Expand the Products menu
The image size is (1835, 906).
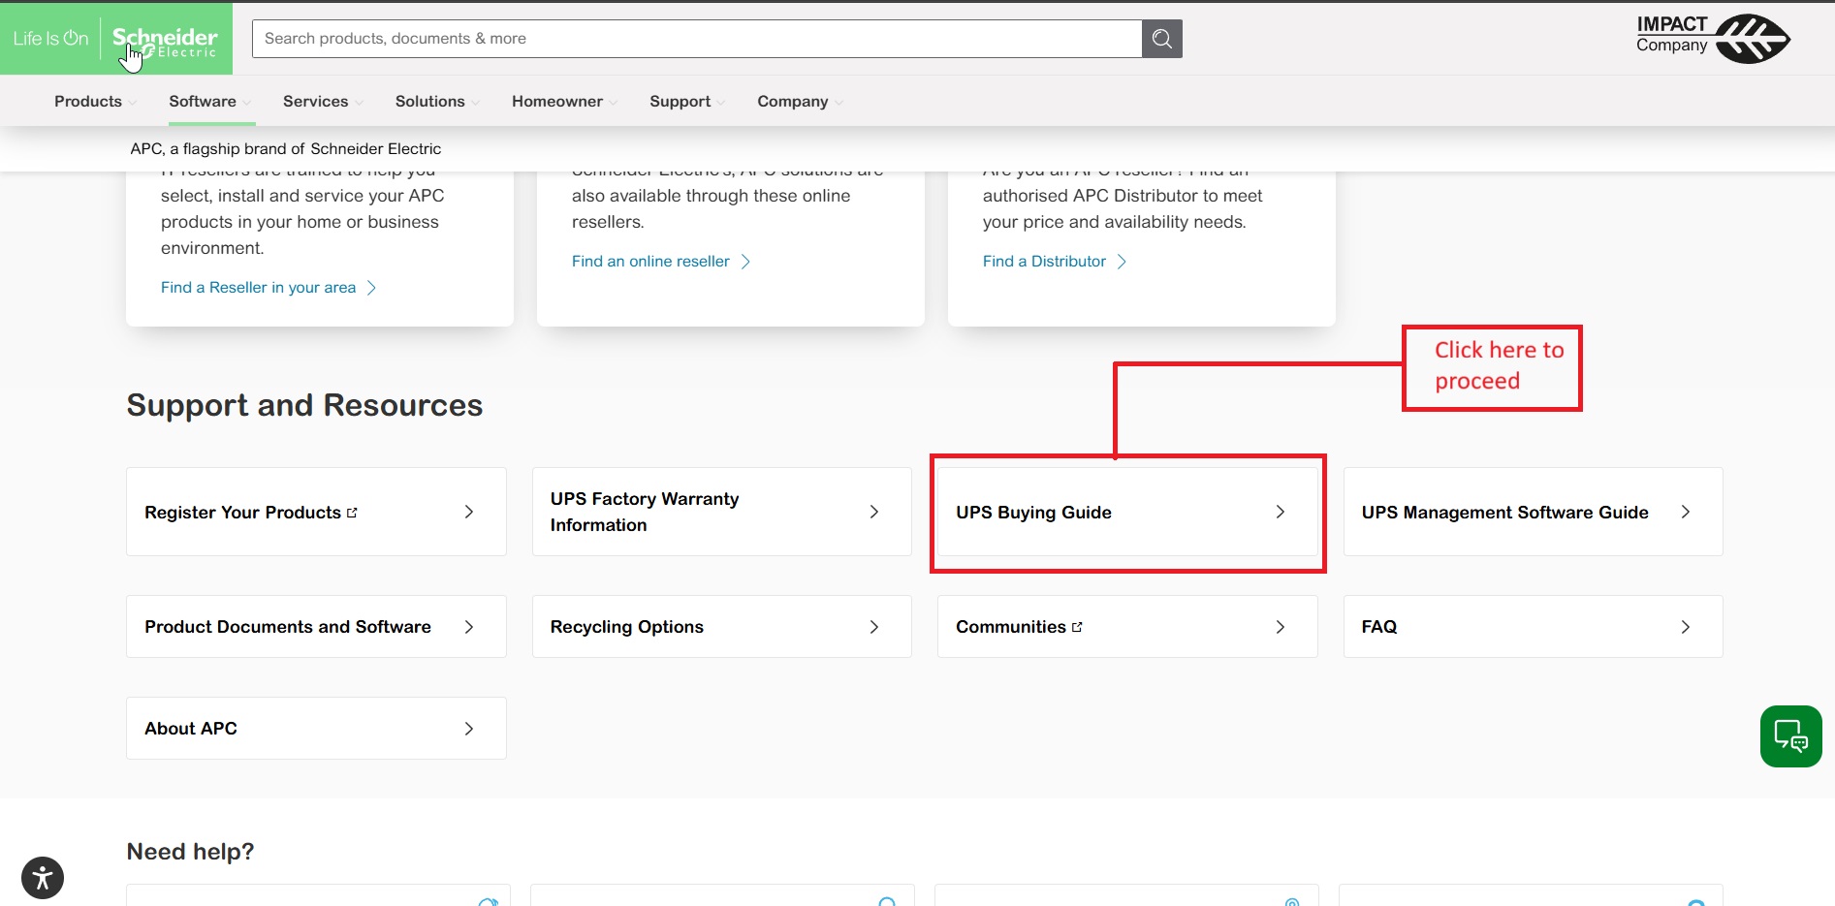[x=95, y=102]
